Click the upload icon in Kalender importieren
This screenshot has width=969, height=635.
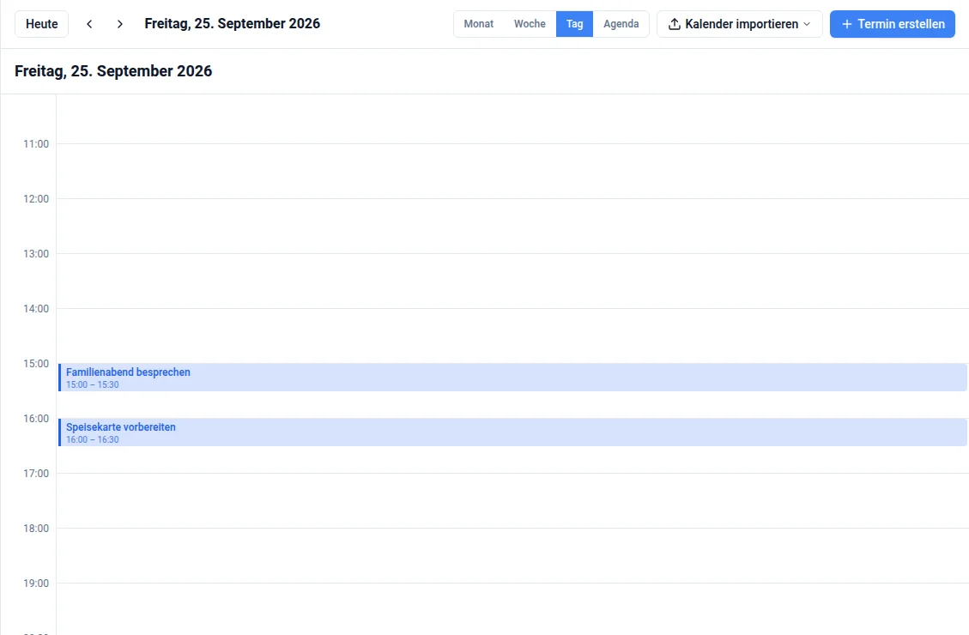pos(675,24)
